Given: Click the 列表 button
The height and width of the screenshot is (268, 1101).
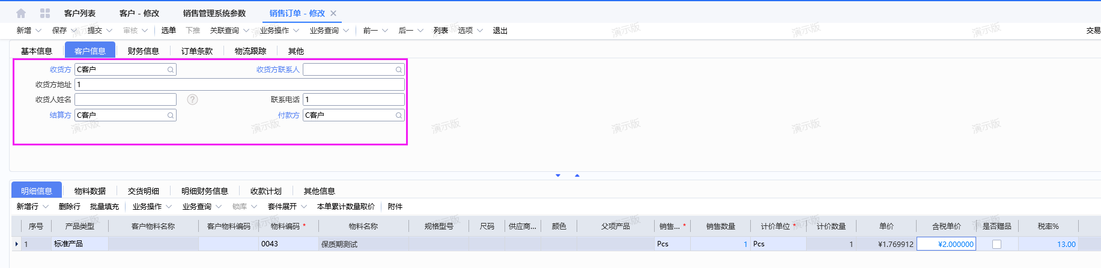Looking at the screenshot, I should [x=441, y=31].
